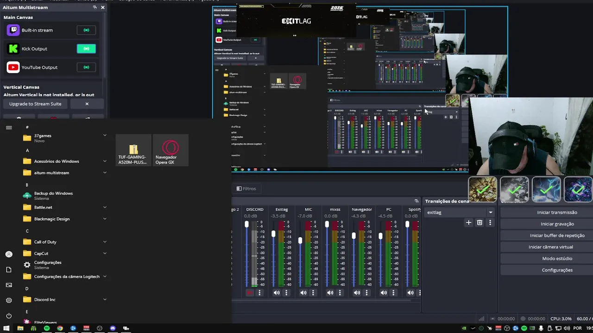593x333 pixels.
Task: Mute the Exitlag mixer channel
Action: [x=277, y=293]
